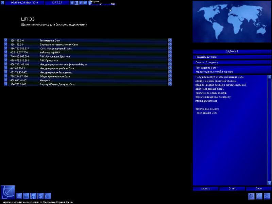Viewport: 272px width, 204px height.
Task: Open the agent status person icon
Action: point(33,196)
